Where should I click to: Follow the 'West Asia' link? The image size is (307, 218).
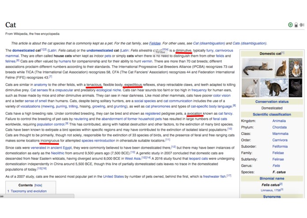[133, 158]
